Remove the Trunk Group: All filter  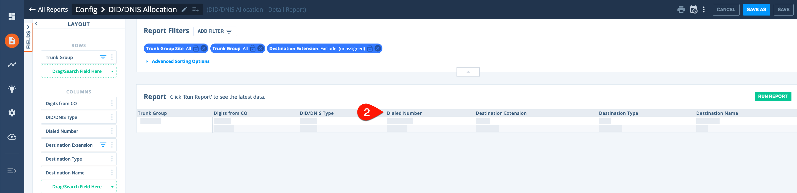pyautogui.click(x=261, y=49)
